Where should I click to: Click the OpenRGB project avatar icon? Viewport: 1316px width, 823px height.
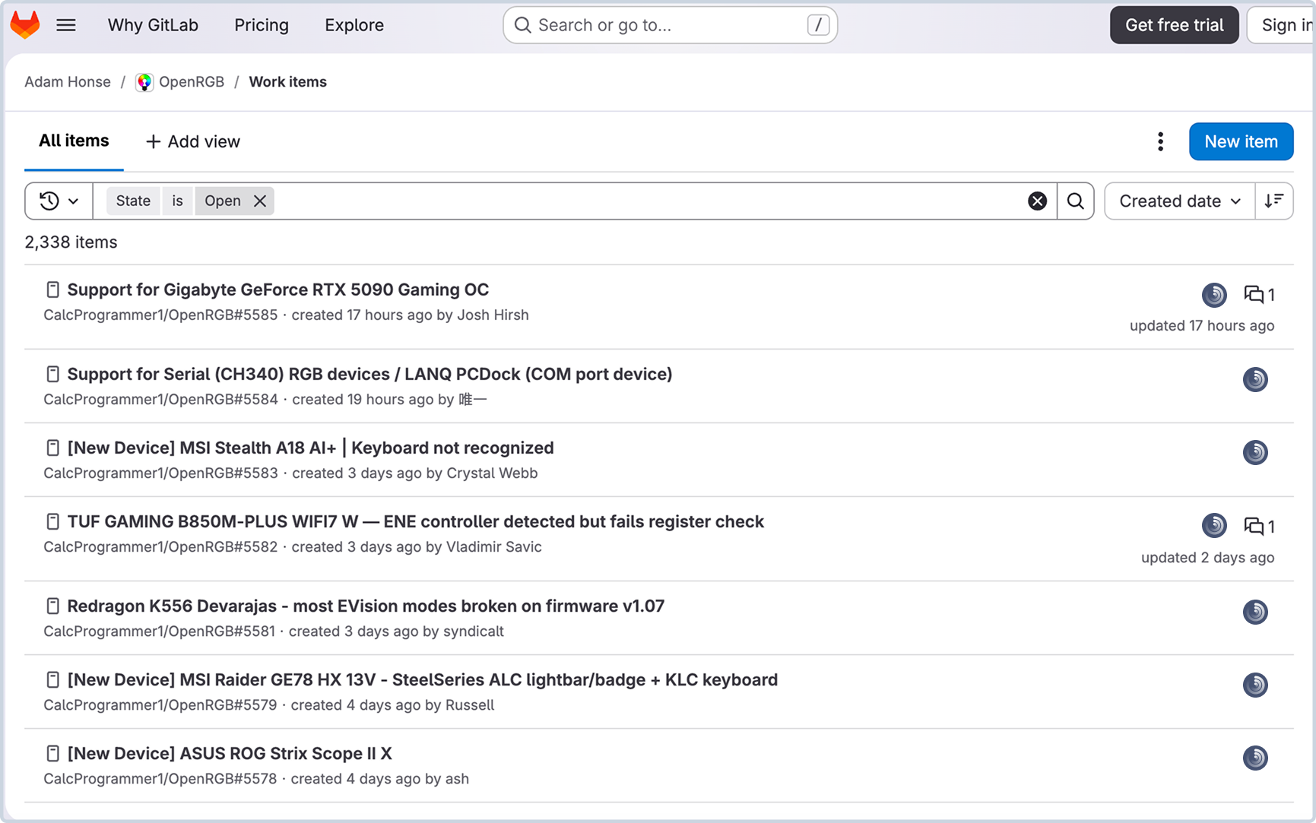pos(144,82)
